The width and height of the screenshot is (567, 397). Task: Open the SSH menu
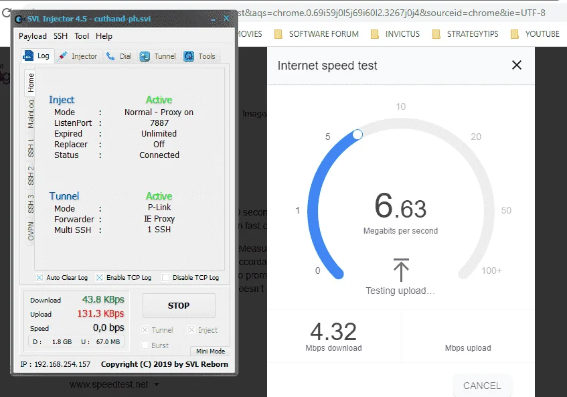(60, 36)
